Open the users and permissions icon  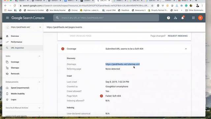[x=175, y=18]
